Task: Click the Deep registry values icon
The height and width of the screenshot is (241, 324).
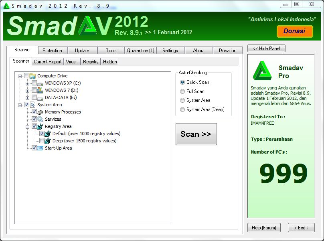Action: tap(48, 141)
